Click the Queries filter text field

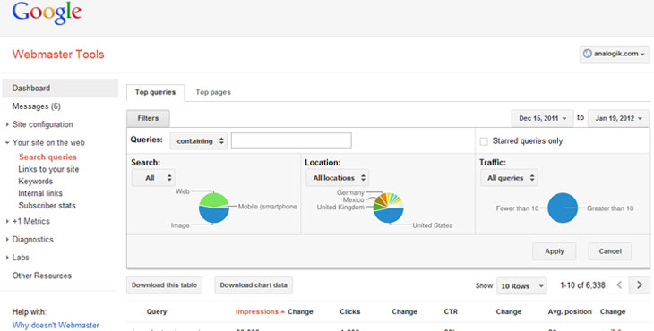(291, 140)
